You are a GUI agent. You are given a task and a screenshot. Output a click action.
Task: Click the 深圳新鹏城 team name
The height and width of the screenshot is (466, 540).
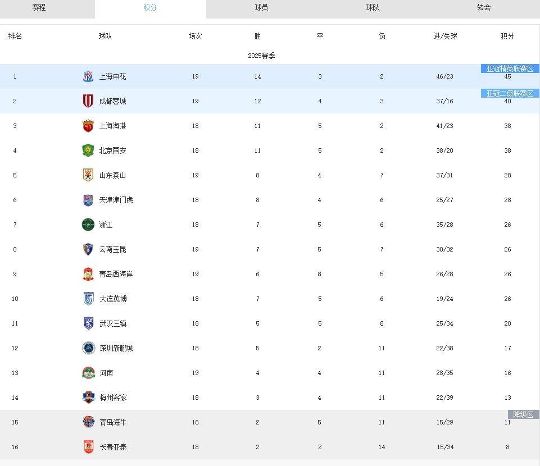point(116,348)
